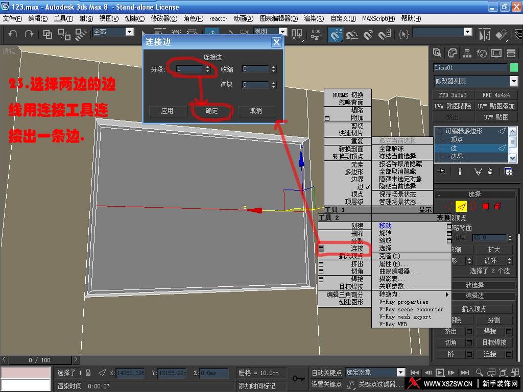The image size is (523, 392).
Task: Open the 渲染(R) menu
Action: [314, 19]
